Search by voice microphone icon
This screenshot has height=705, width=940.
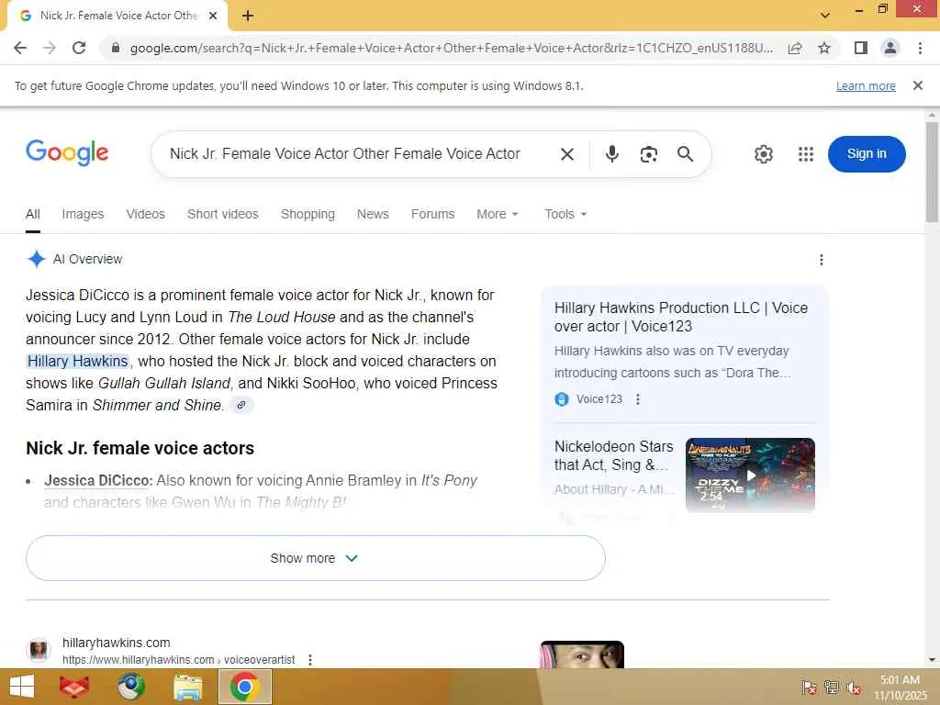point(611,154)
